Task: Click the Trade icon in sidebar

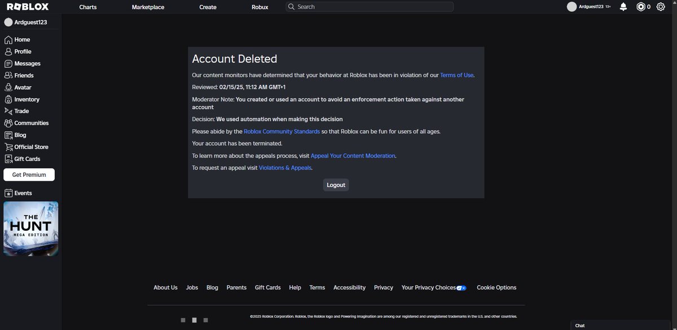Action: (x=8, y=111)
